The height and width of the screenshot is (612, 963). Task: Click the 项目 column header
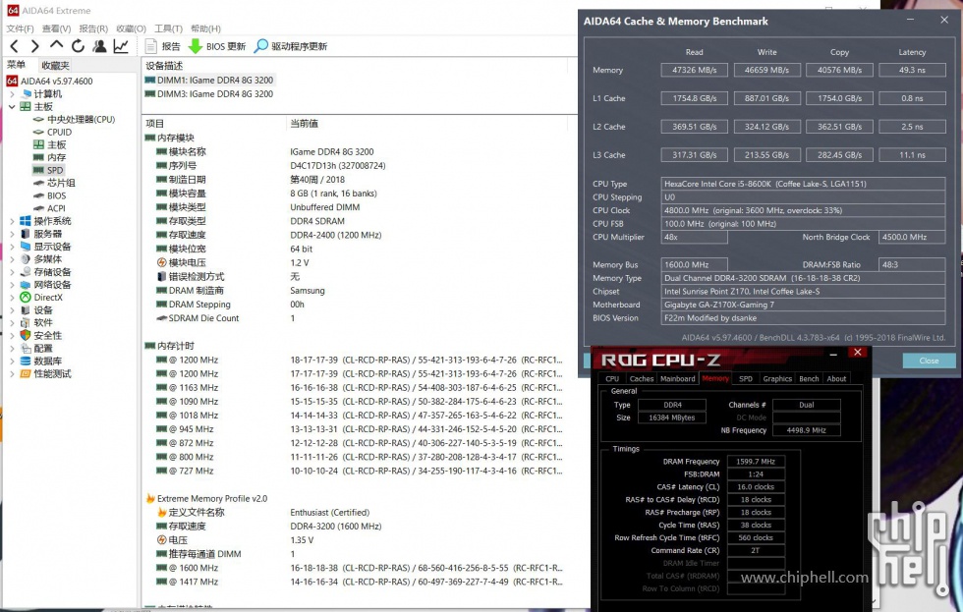155,124
